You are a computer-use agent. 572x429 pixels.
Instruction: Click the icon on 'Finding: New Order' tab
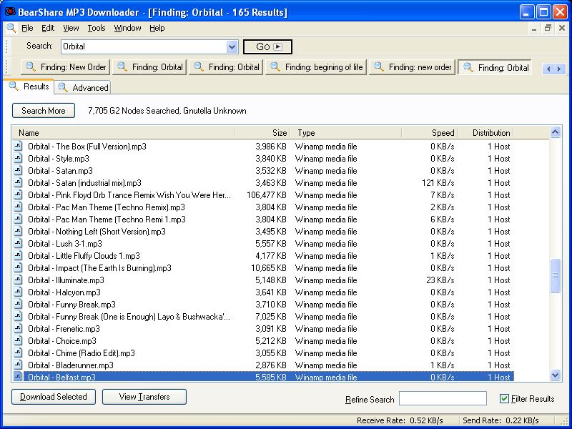(x=31, y=67)
